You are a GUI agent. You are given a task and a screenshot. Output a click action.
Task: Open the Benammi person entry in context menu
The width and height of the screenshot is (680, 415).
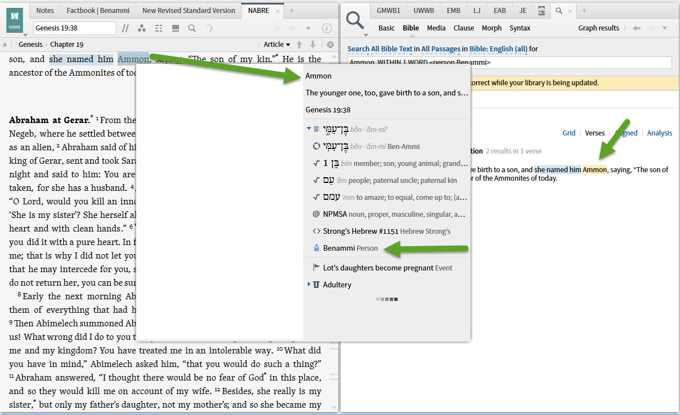(x=350, y=248)
